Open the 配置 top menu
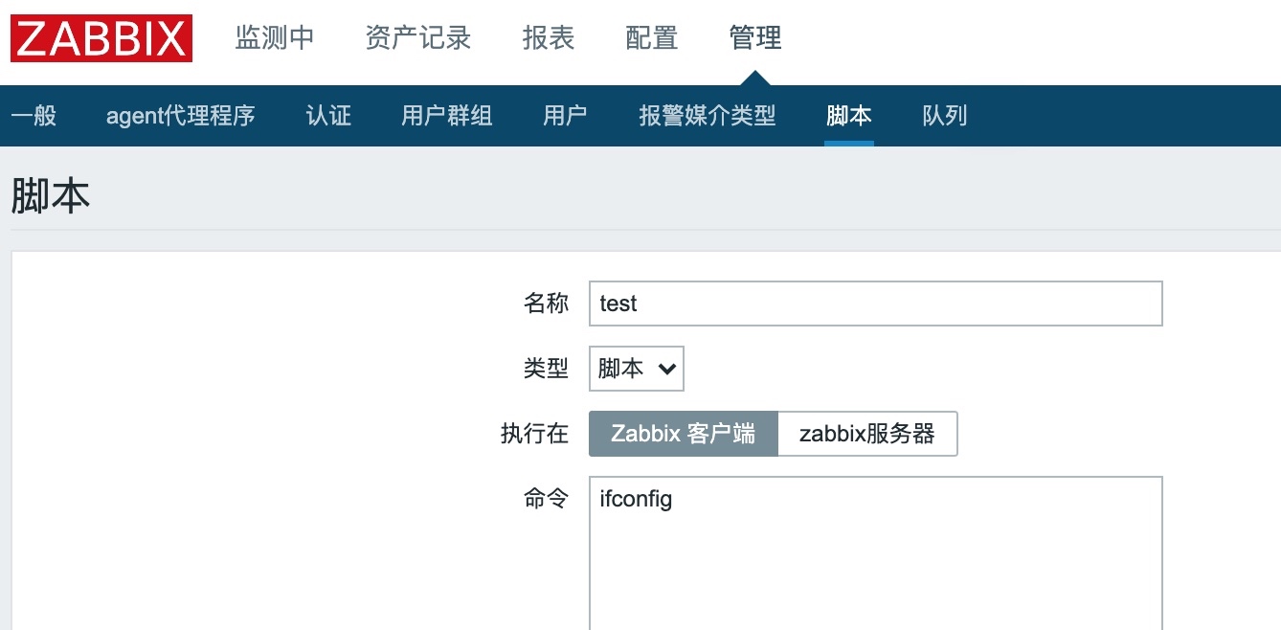 pyautogui.click(x=652, y=38)
